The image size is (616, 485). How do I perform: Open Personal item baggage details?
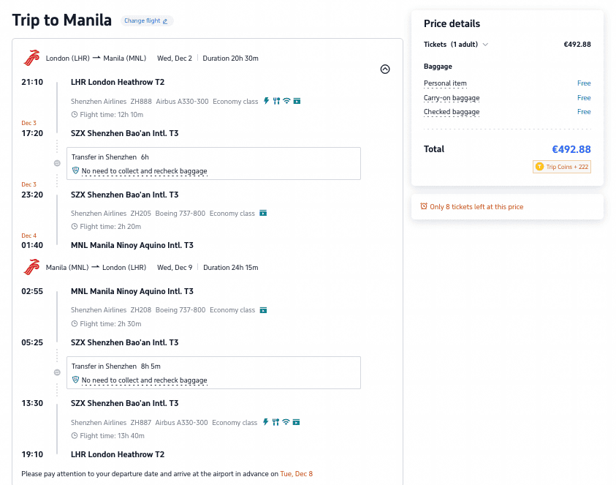pos(445,83)
